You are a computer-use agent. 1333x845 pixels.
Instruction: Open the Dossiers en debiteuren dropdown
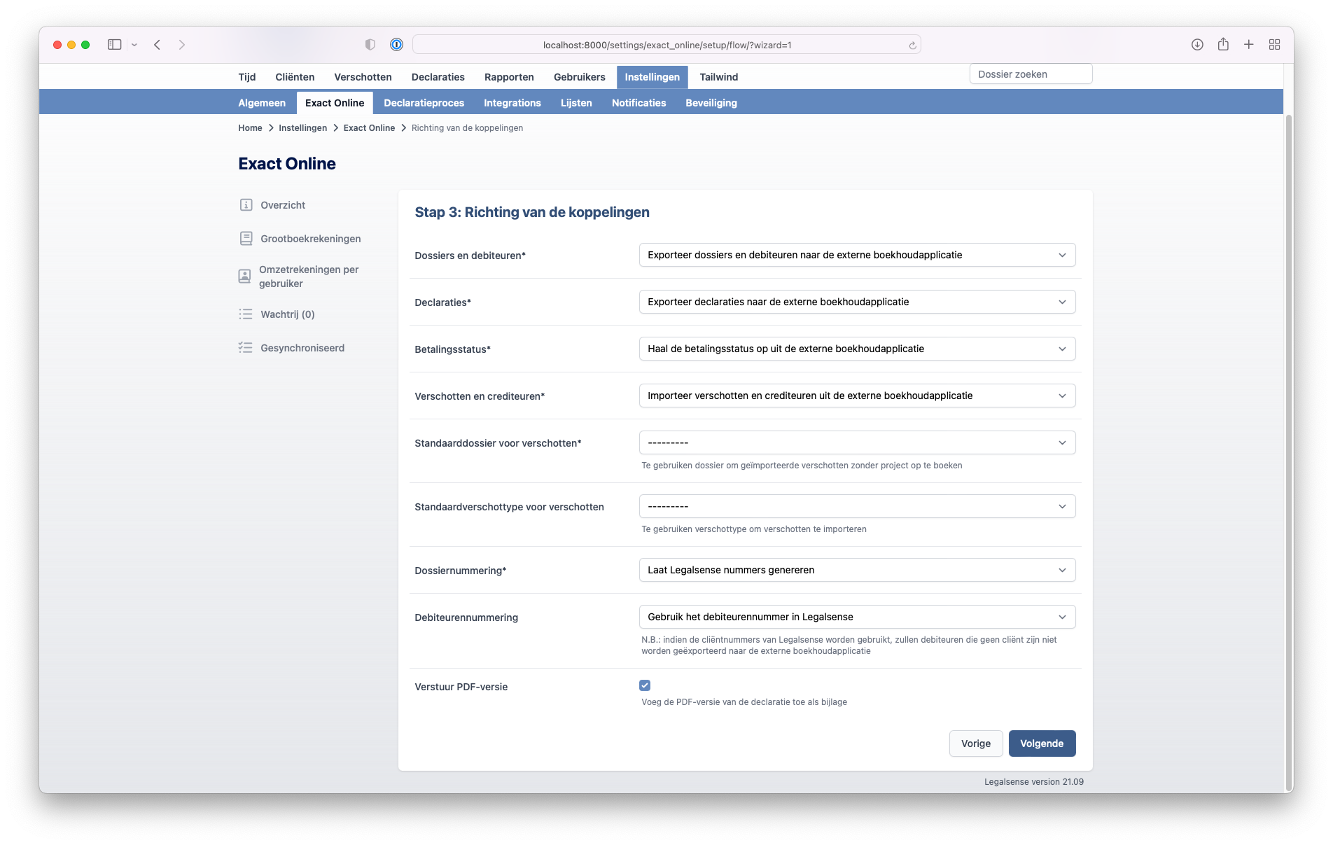857,255
